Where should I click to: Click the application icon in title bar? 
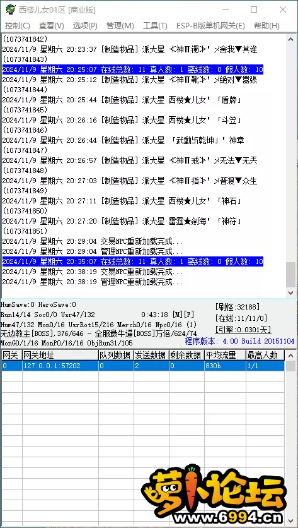pyautogui.click(x=11, y=9)
